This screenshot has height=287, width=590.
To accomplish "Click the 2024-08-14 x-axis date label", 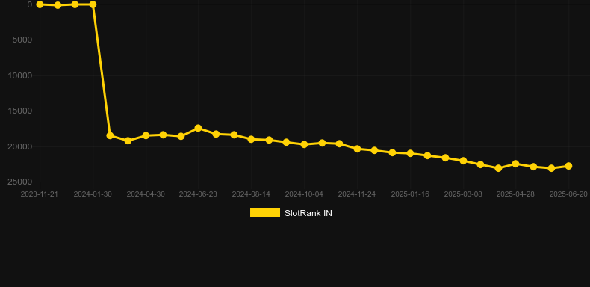I will [x=251, y=194].
